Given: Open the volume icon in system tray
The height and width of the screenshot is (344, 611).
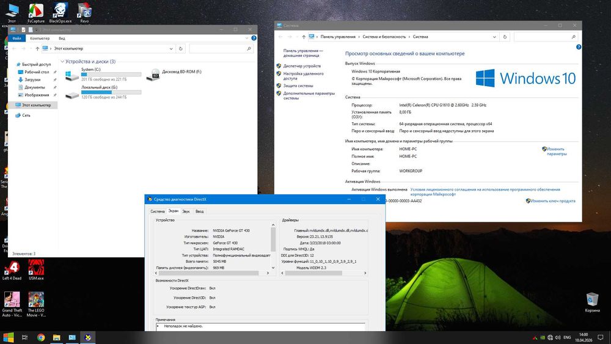Looking at the screenshot, I should click(558, 337).
